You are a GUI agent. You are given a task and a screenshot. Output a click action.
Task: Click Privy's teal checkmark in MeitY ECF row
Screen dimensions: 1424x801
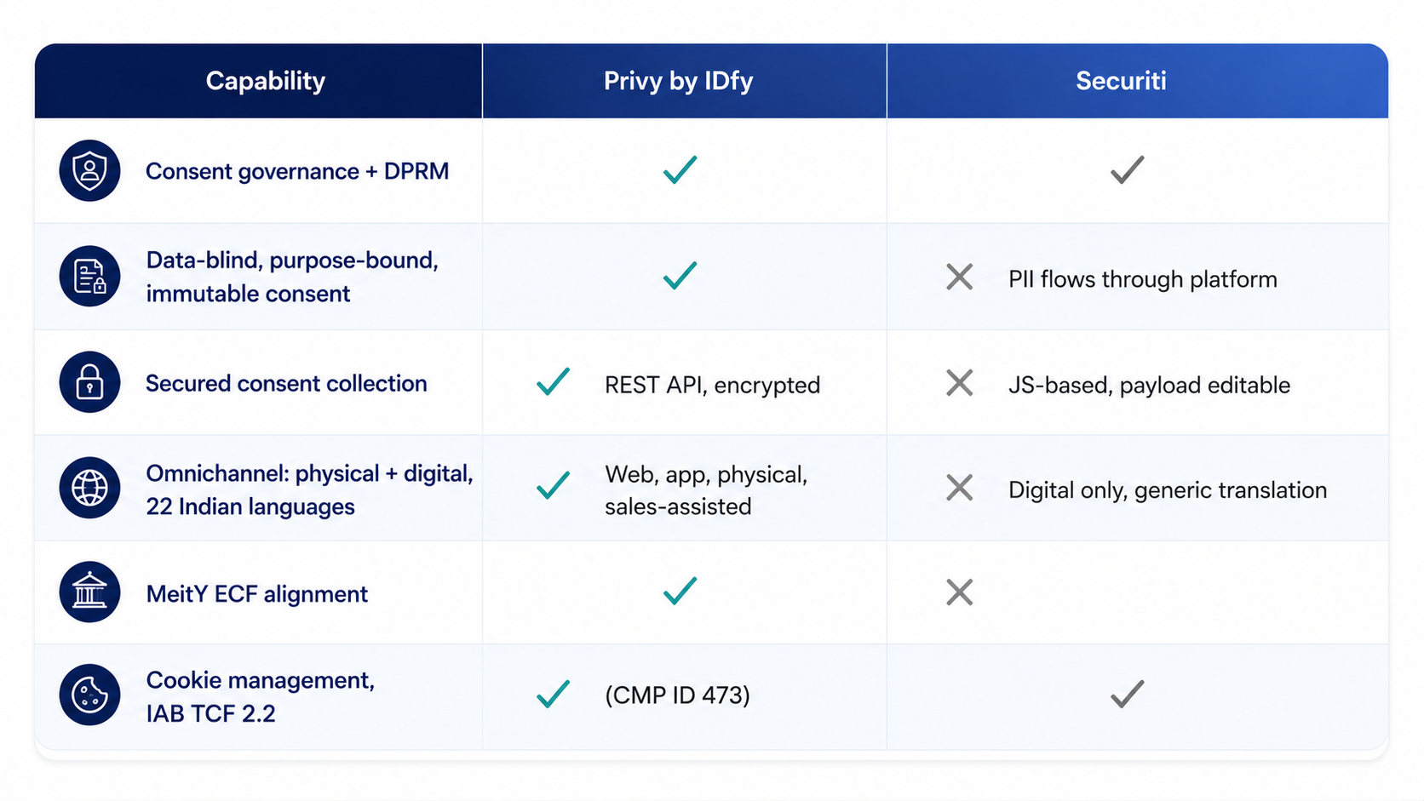pos(680,591)
